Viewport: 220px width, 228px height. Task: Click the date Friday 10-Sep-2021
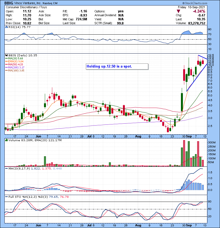coord(191,7)
